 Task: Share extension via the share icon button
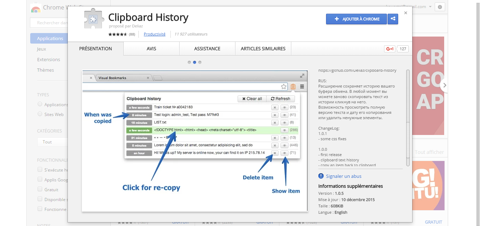click(393, 19)
